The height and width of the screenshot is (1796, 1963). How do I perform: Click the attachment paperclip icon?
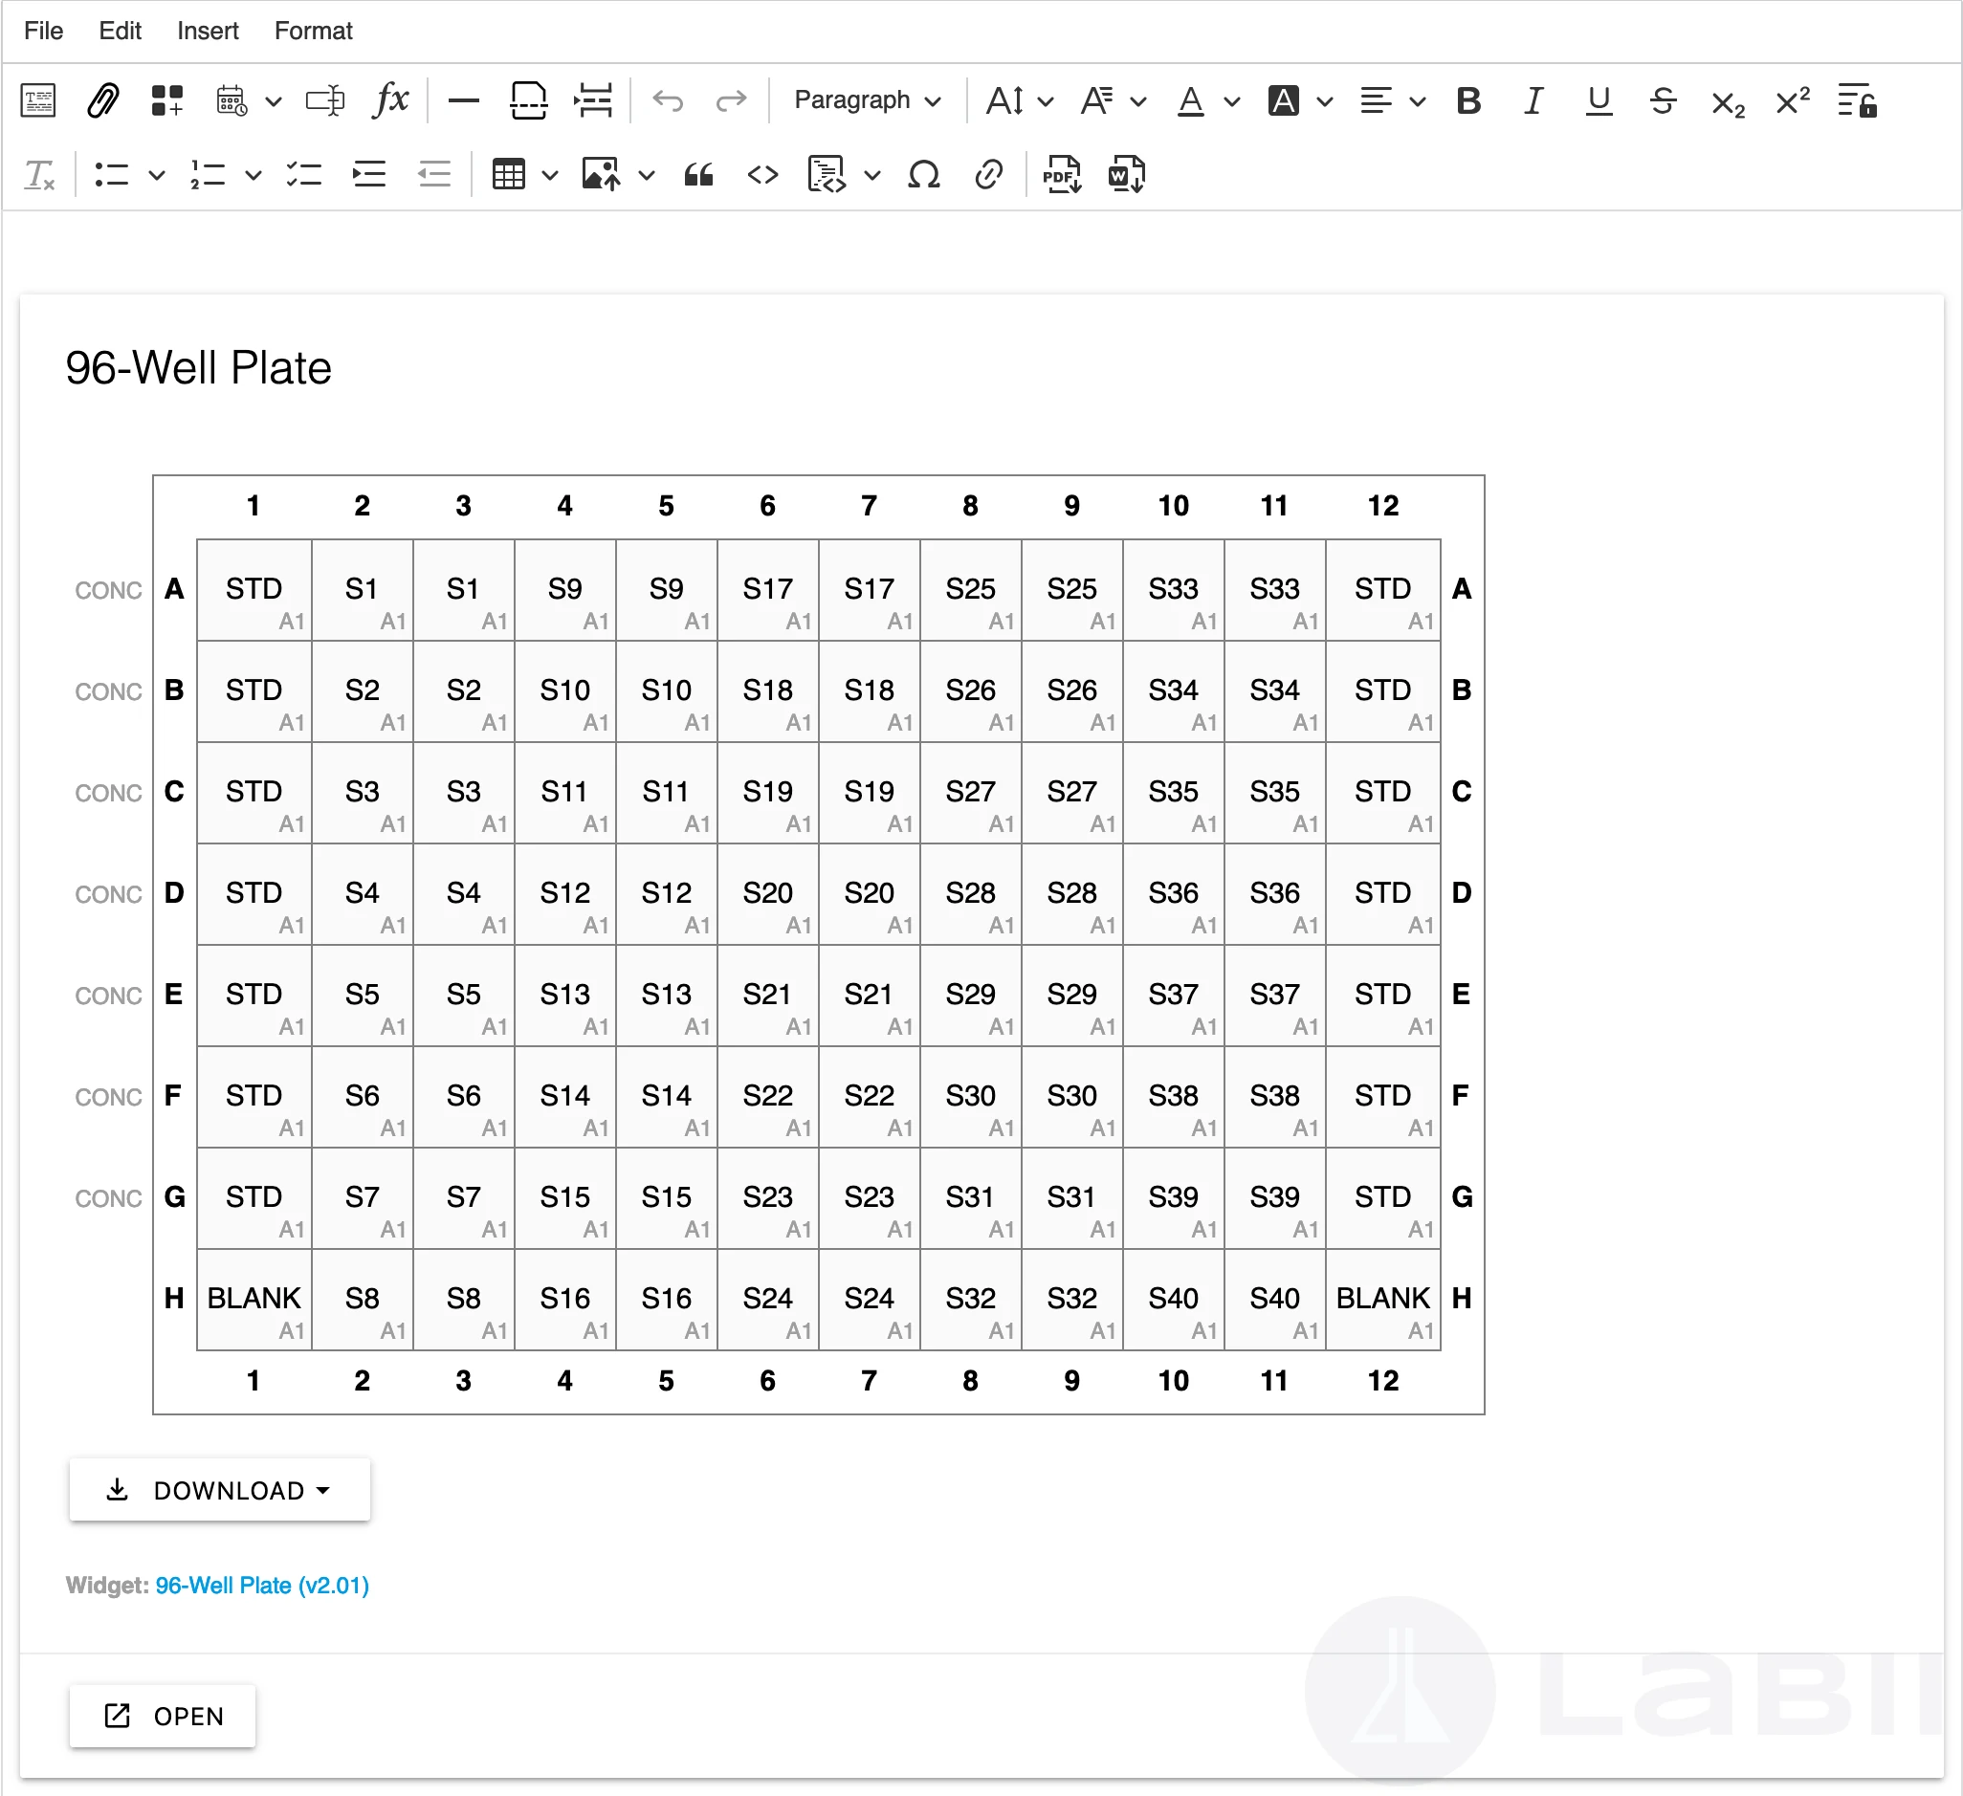pos(102,100)
